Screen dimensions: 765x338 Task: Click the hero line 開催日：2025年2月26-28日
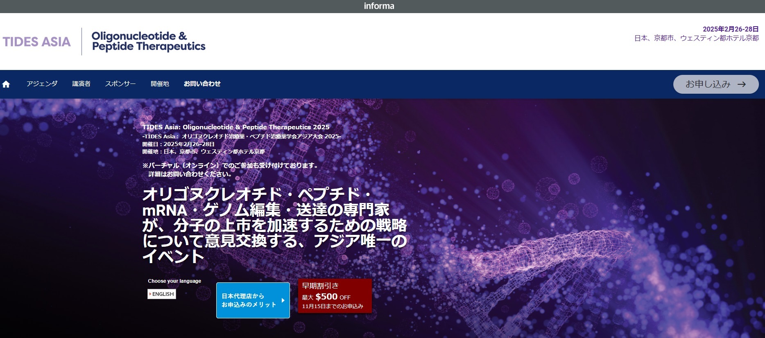tap(179, 144)
